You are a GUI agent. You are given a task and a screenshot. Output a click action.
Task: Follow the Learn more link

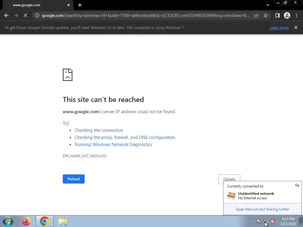[x=279, y=27]
